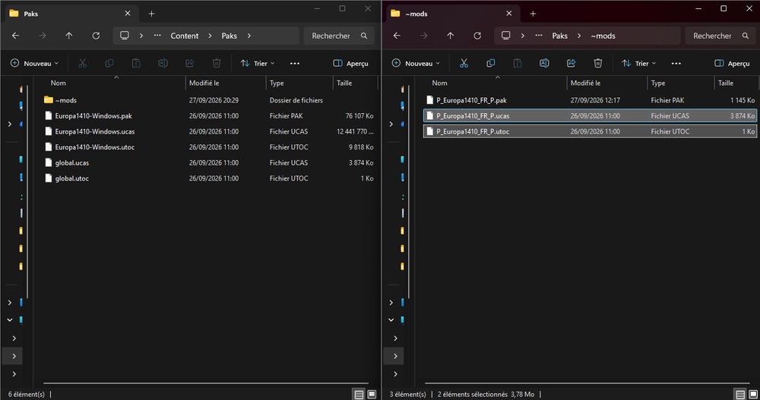
Task: Click Share icon in ~mods window
Action: pyautogui.click(x=571, y=63)
